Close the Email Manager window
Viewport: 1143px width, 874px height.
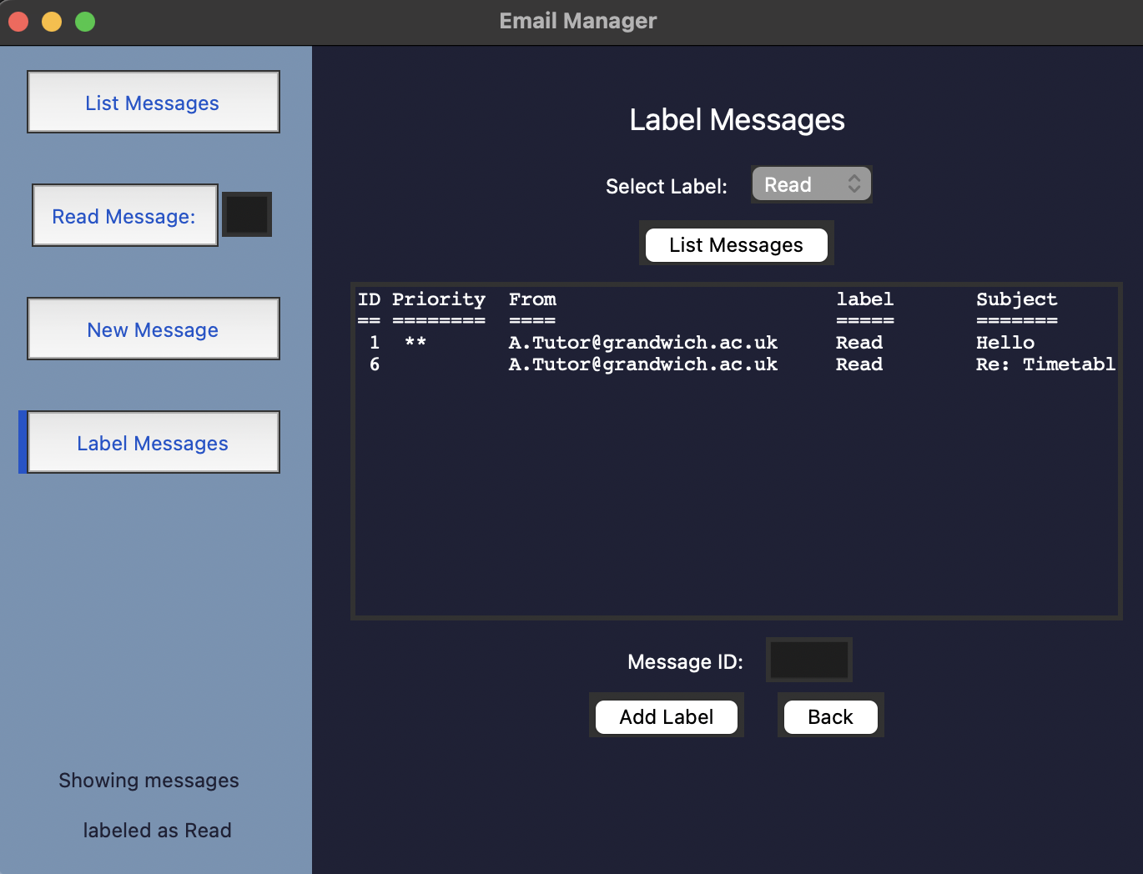(x=18, y=22)
